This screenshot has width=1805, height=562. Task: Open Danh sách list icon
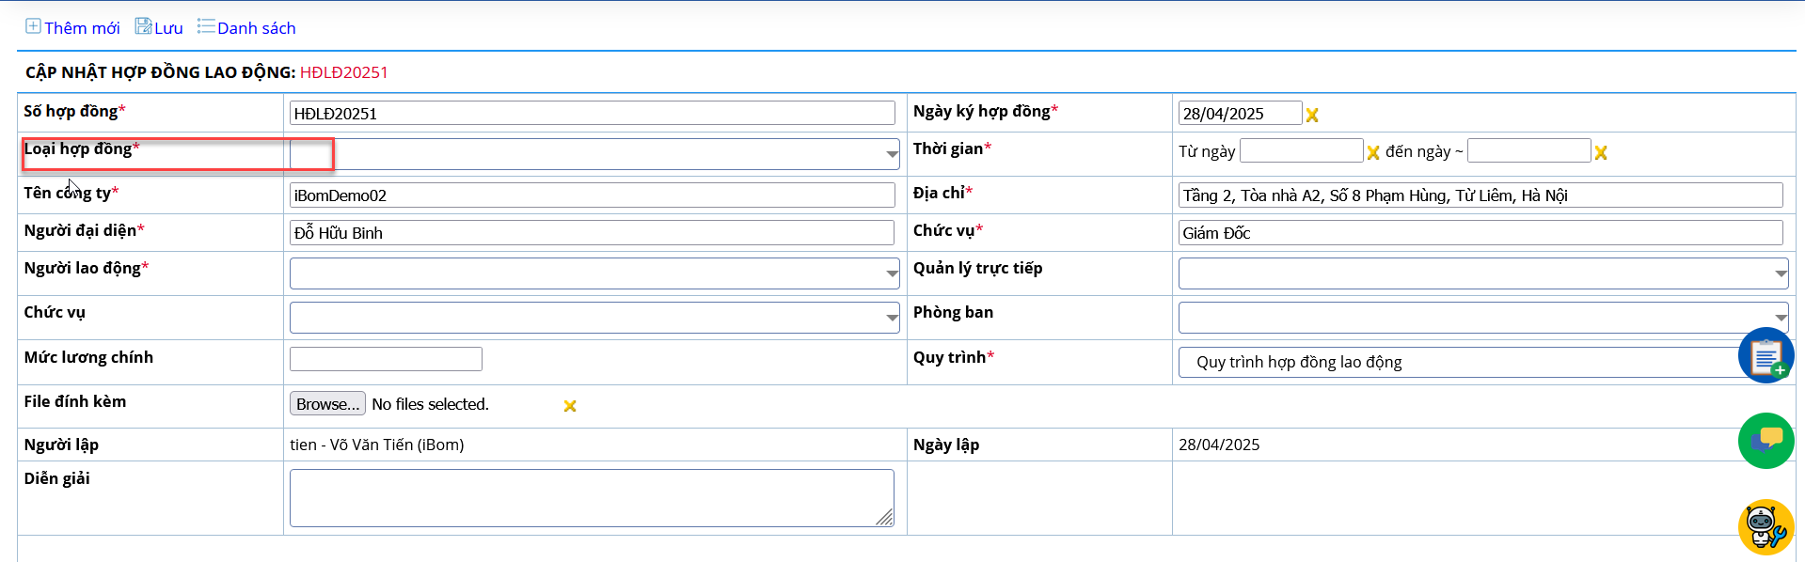tap(206, 26)
